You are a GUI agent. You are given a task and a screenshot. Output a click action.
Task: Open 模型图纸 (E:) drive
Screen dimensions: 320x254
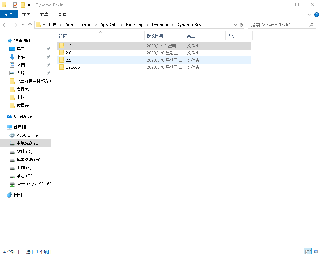click(x=28, y=160)
